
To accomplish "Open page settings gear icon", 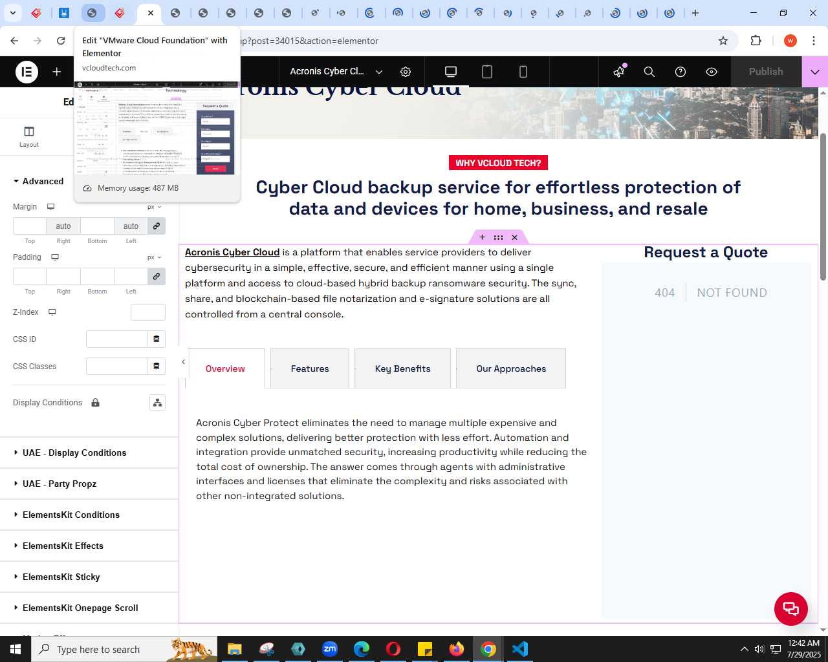I will [406, 72].
